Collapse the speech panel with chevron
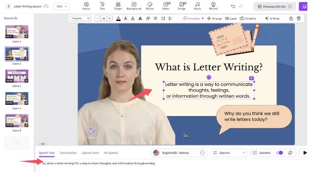The height and width of the screenshot is (173, 310). [43, 144]
